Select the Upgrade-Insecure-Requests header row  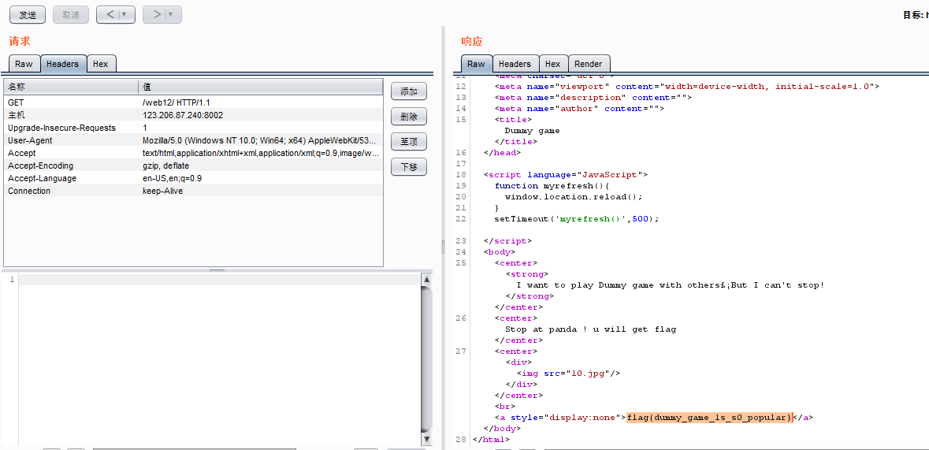point(193,128)
